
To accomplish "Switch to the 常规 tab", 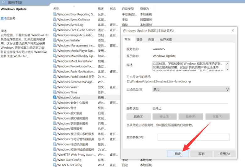I will 127,39.
